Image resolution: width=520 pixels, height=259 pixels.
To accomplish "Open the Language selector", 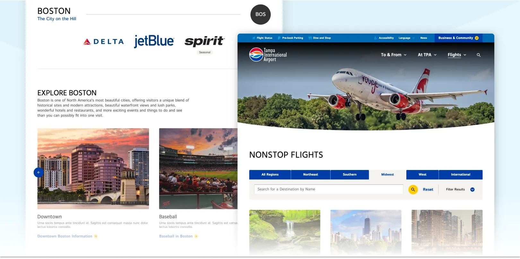I will coord(406,38).
